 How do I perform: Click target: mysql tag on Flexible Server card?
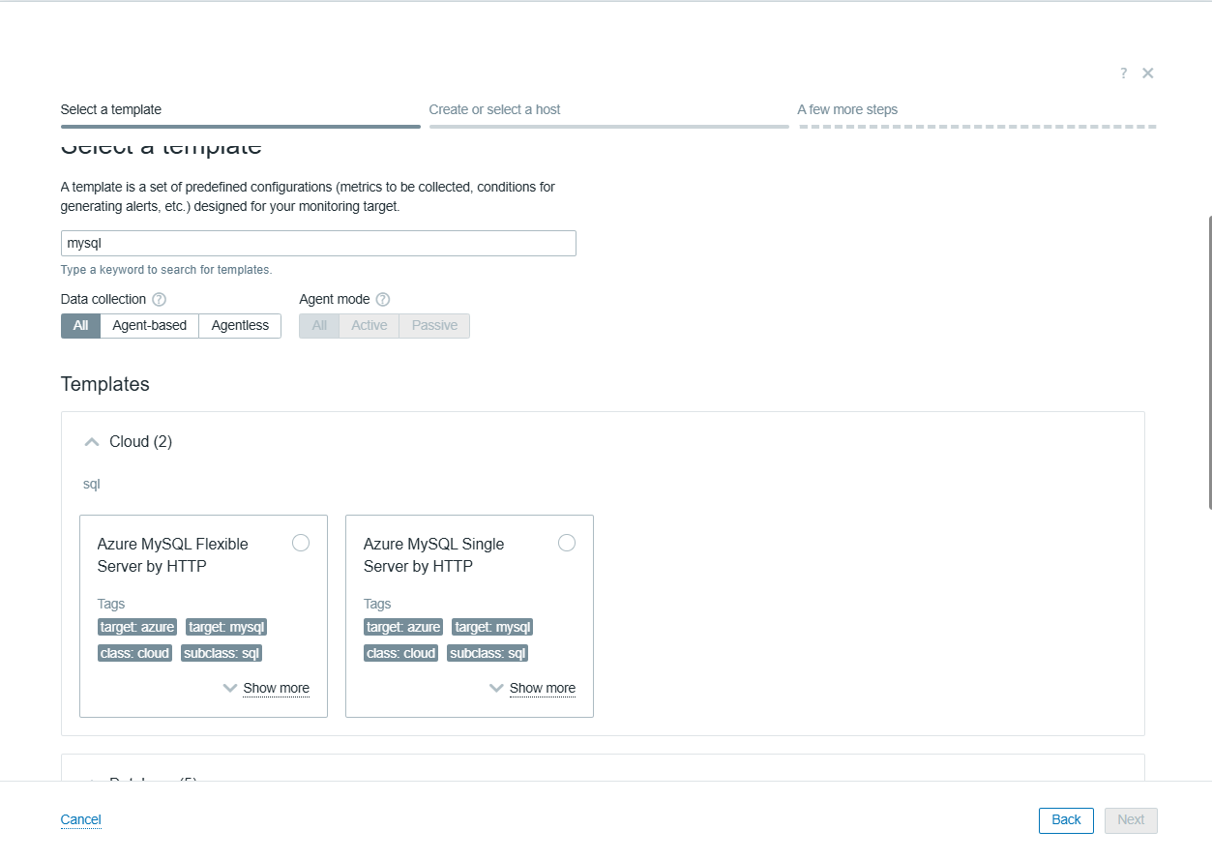click(226, 628)
